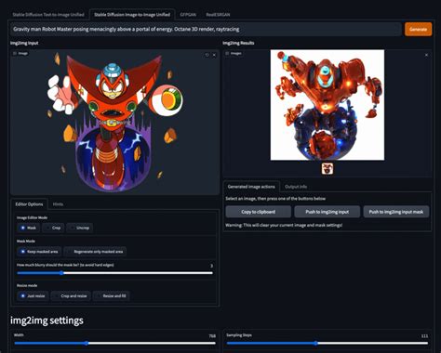Select the small result thumbnail below gallery
The width and height of the screenshot is (441, 353).
pos(327,169)
